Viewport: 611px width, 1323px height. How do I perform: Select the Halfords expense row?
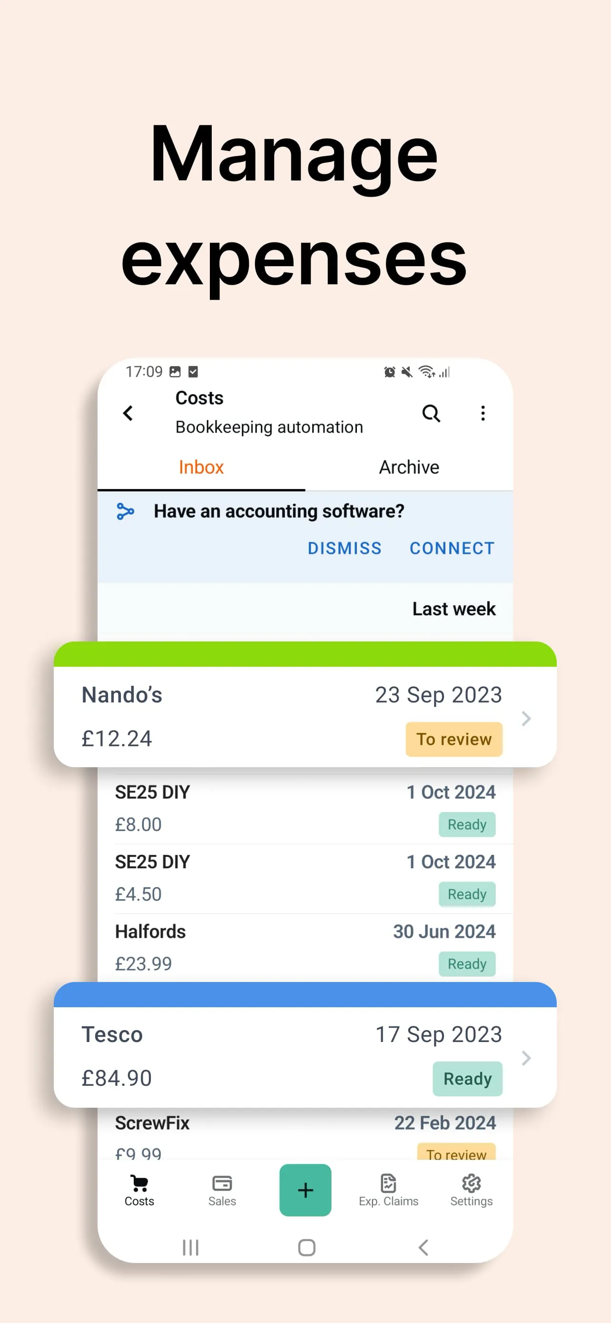(305, 947)
